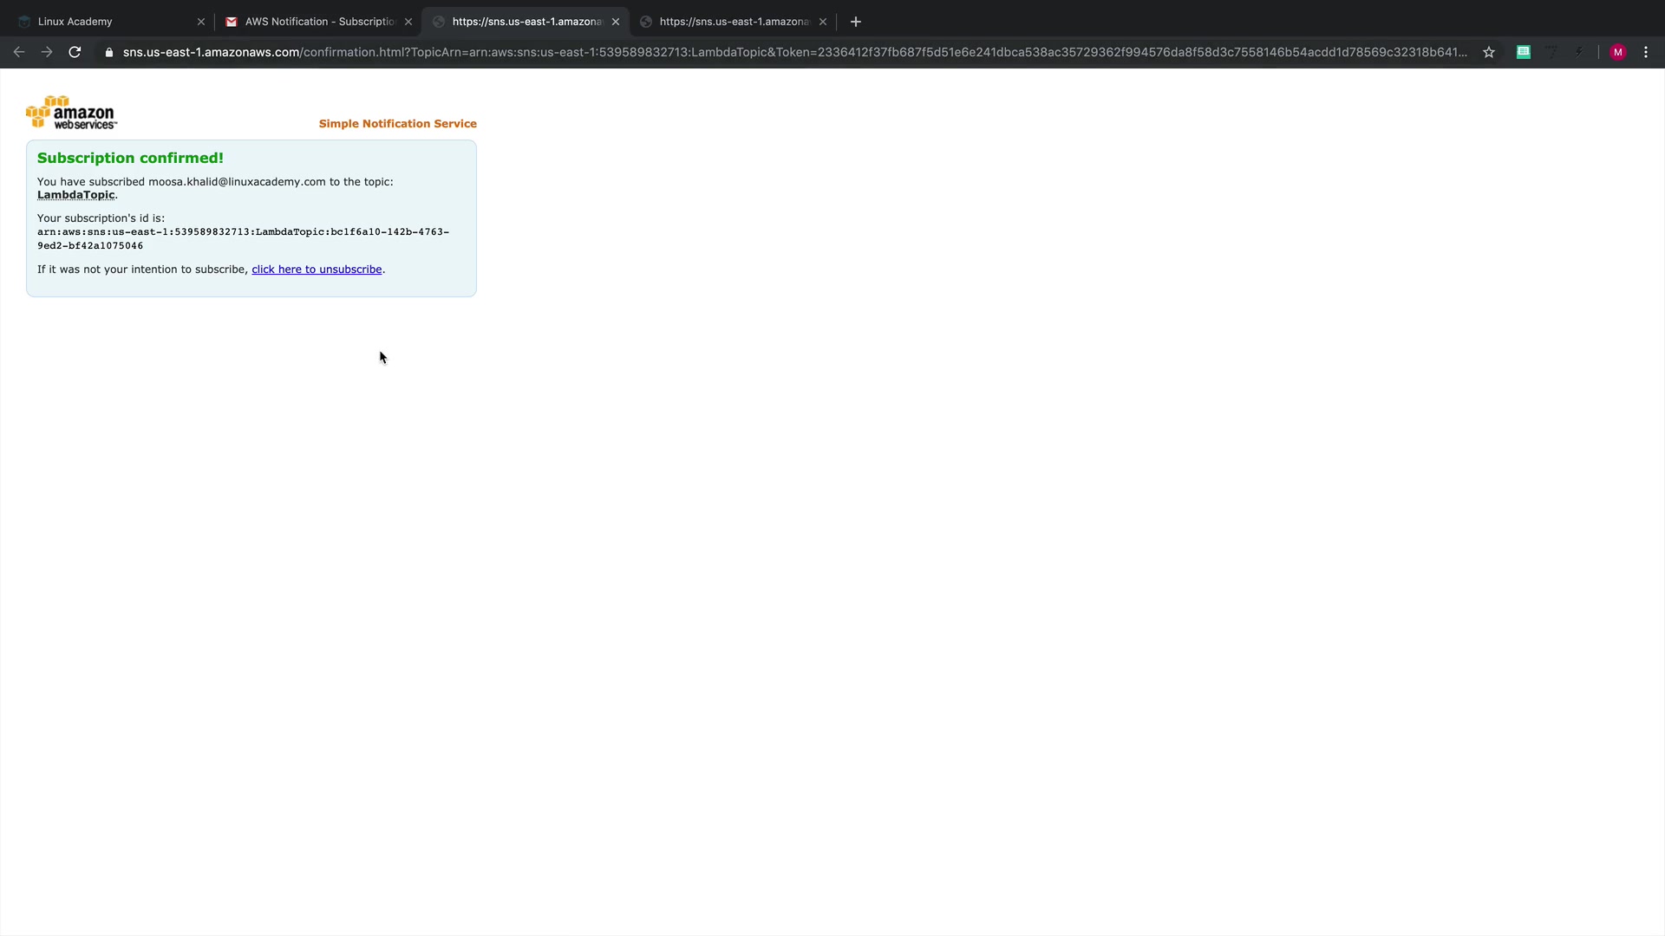Close the Linux Academy tab

coord(201,22)
